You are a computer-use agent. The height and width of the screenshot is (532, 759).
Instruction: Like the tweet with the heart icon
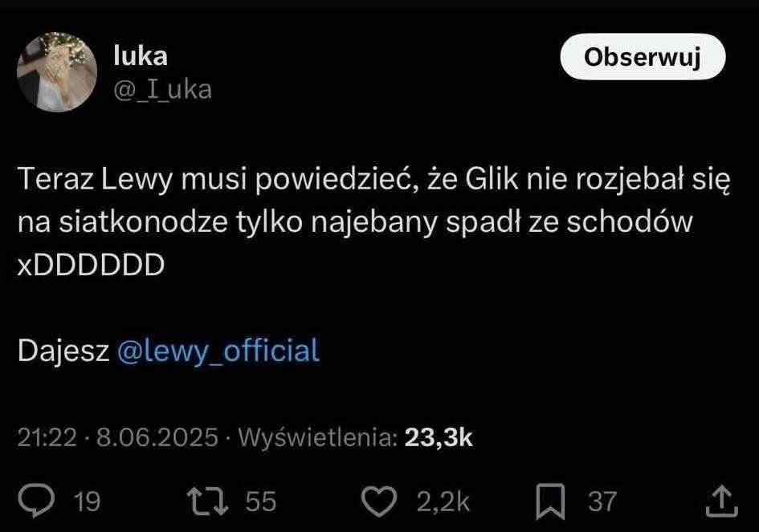click(377, 501)
